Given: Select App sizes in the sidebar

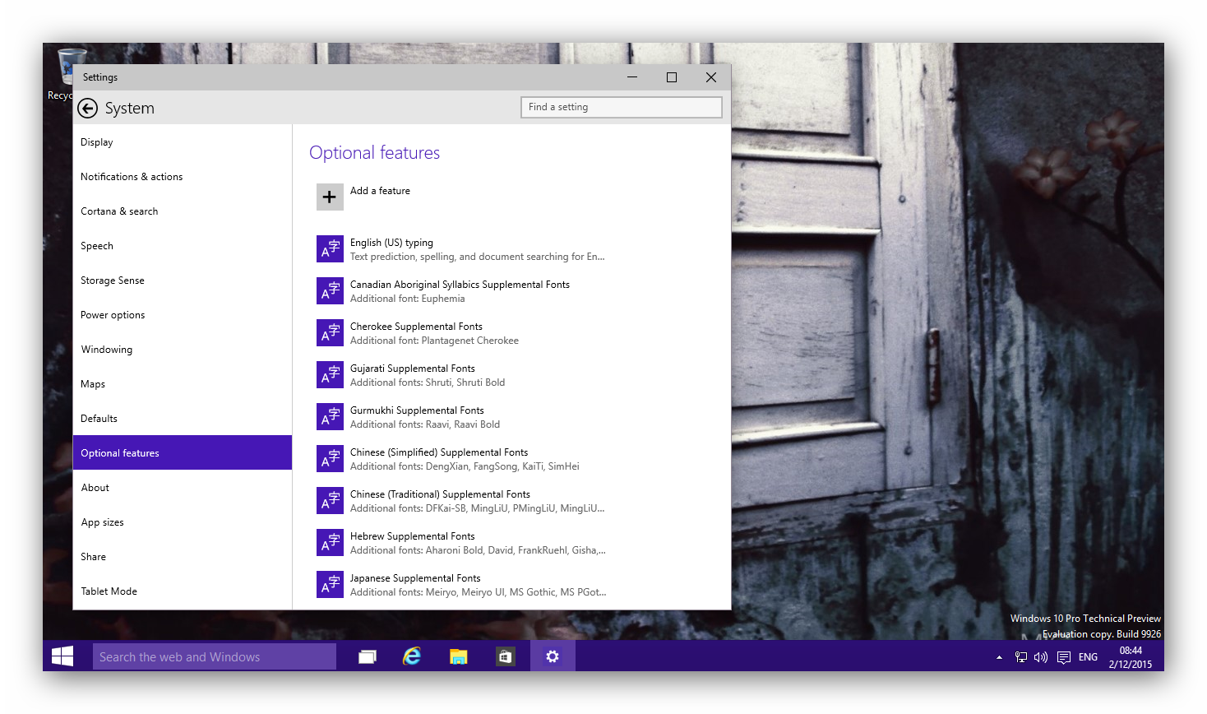Looking at the screenshot, I should tap(183, 522).
